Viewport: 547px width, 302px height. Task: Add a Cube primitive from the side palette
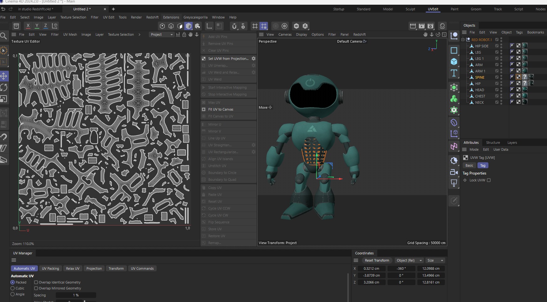(454, 62)
